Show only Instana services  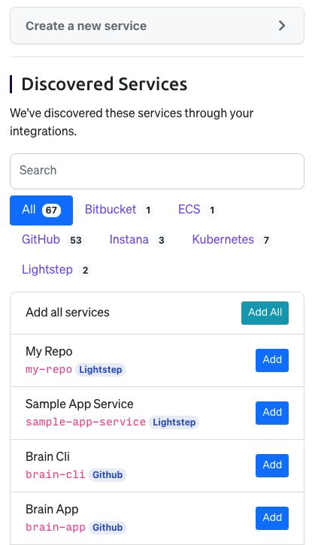tap(138, 240)
